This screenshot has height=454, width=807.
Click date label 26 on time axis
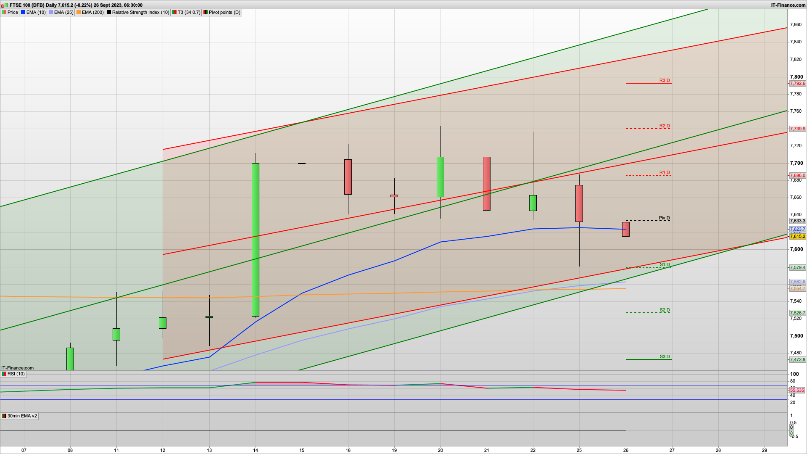pyautogui.click(x=626, y=450)
